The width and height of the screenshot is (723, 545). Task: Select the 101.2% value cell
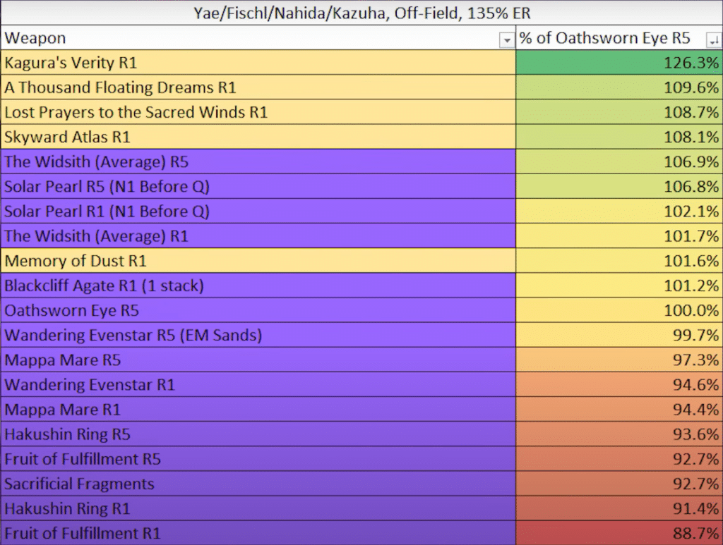point(619,286)
